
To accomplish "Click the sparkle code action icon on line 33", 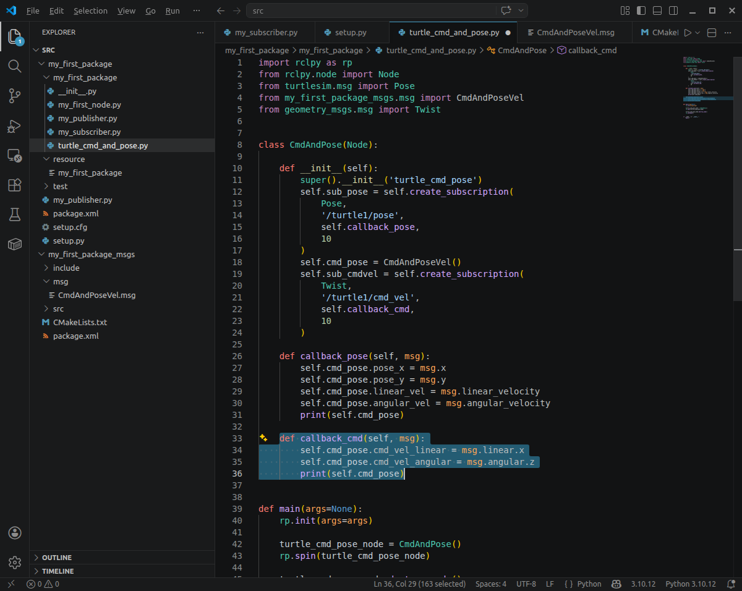I will coord(263,438).
